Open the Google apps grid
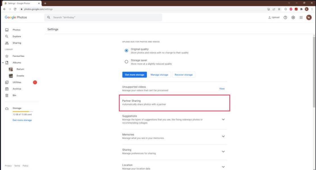This screenshot has width=316, height=170. [301, 17]
